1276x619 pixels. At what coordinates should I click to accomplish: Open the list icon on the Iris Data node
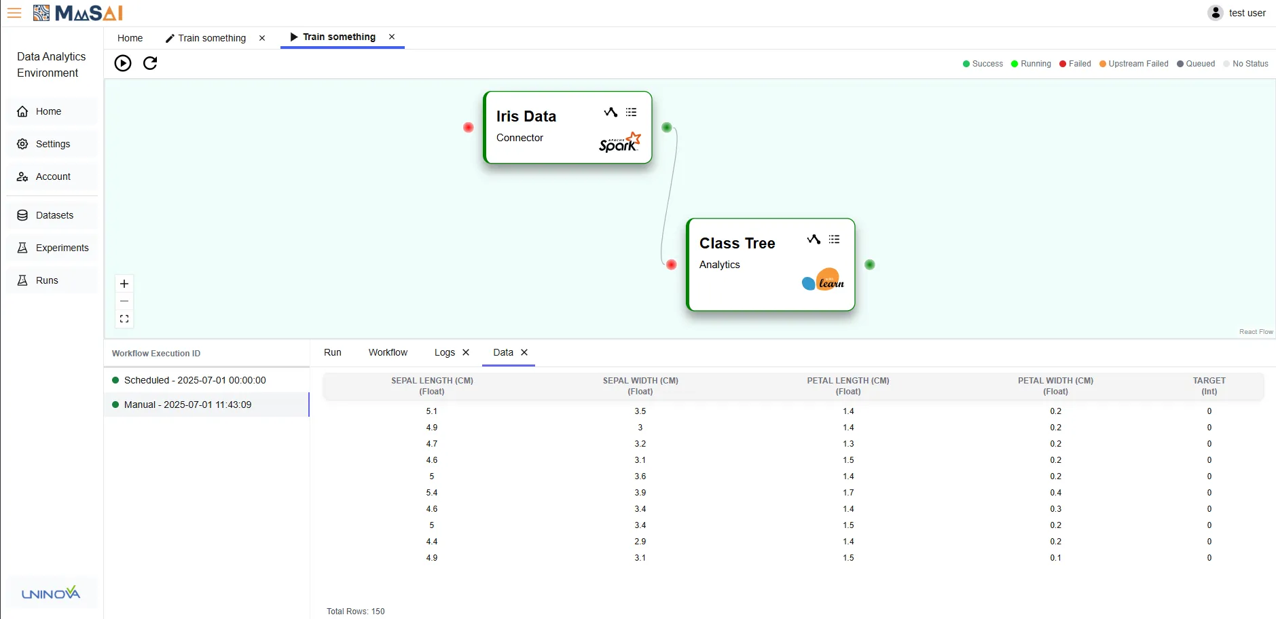(632, 113)
